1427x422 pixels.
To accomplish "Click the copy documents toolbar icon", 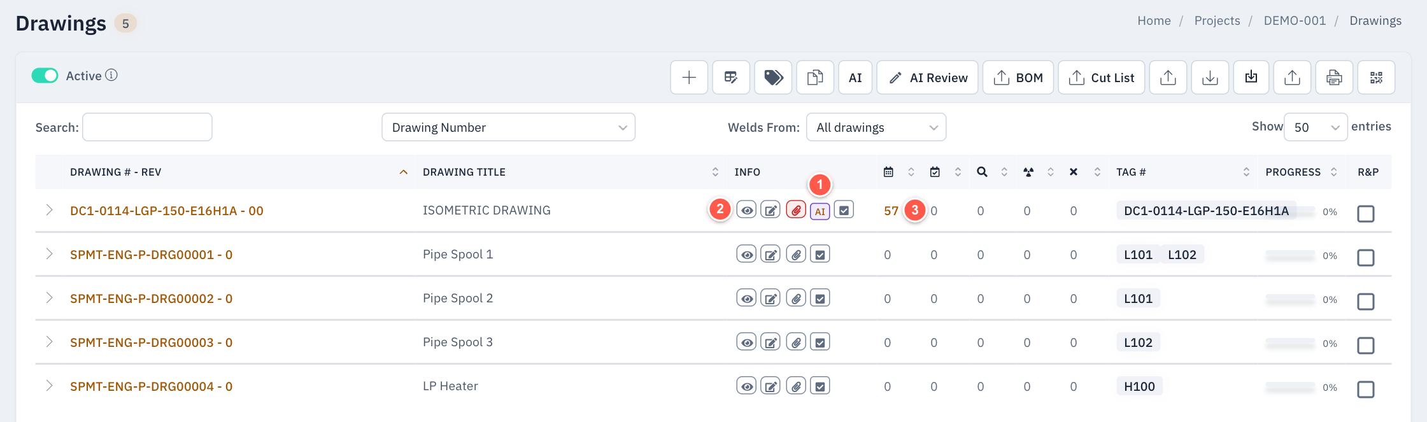I will (x=815, y=78).
